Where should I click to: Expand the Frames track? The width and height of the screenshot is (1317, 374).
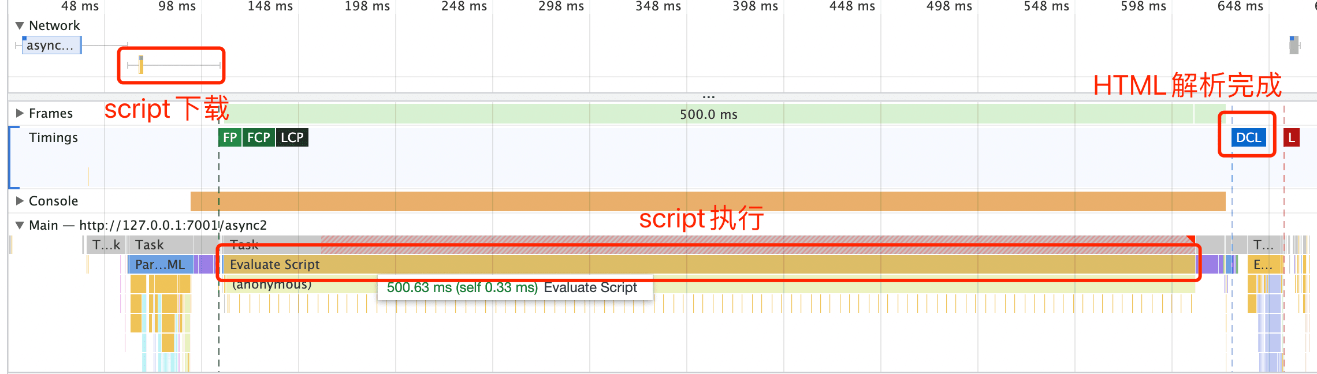pyautogui.click(x=20, y=113)
